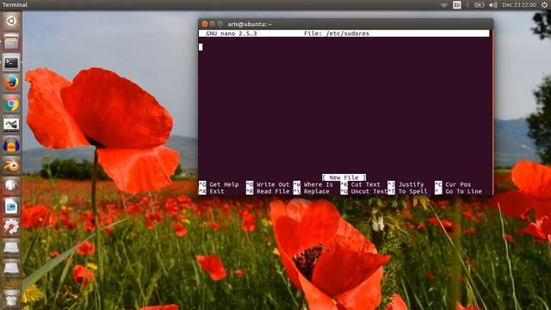This screenshot has height=310, width=551.
Task: Click the File: /etc/sudores header text
Action: click(337, 34)
